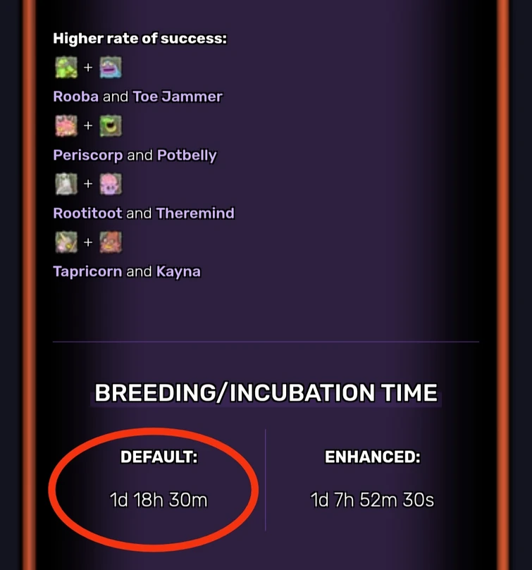Click the Breeding/Incubation Time heading
The width and height of the screenshot is (532, 570).
266,392
